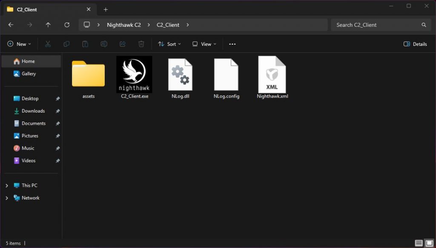This screenshot has height=248, width=436.
Task: Expand the Network tree node
Action: (x=6, y=198)
